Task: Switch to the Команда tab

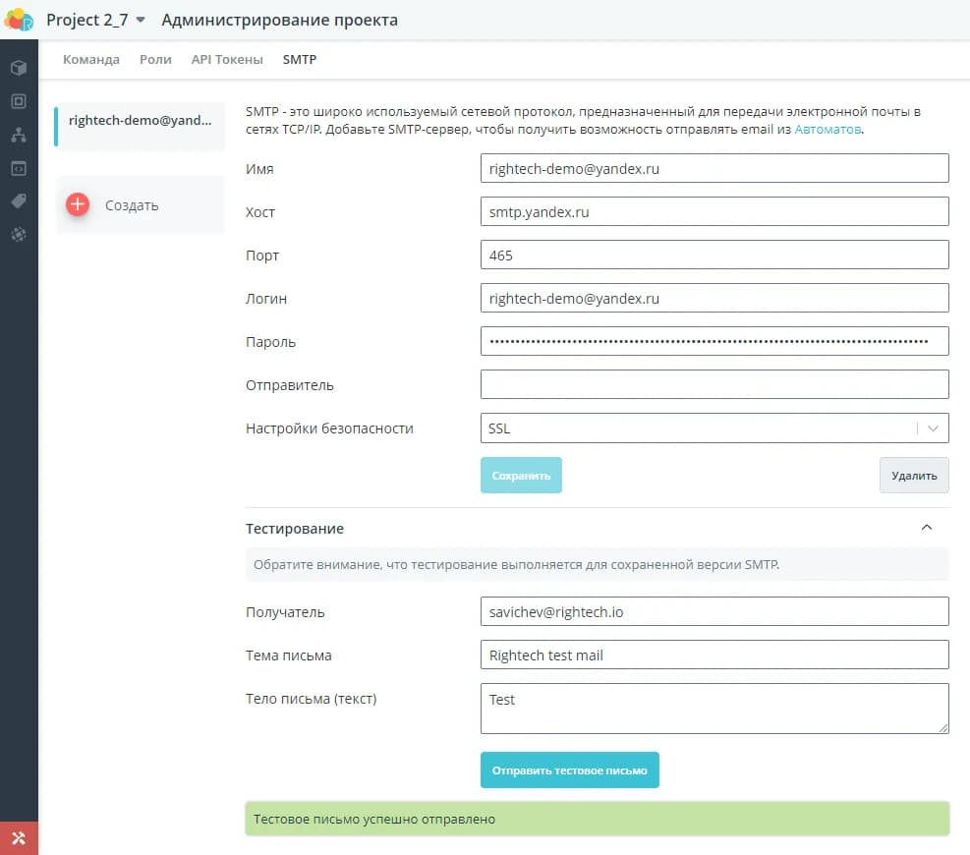Action: [91, 60]
